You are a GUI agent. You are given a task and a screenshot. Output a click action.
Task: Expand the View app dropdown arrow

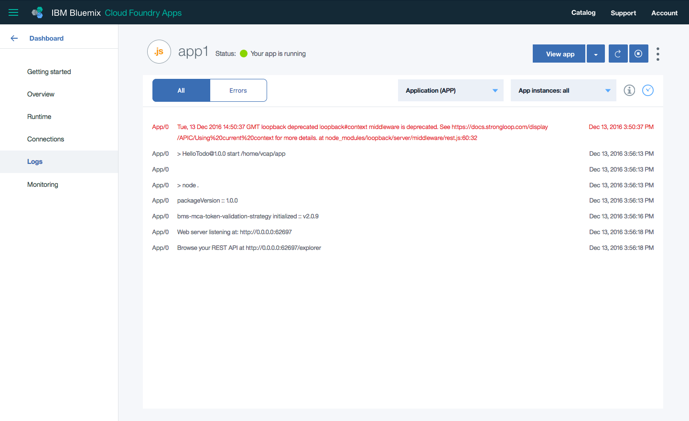coord(596,54)
